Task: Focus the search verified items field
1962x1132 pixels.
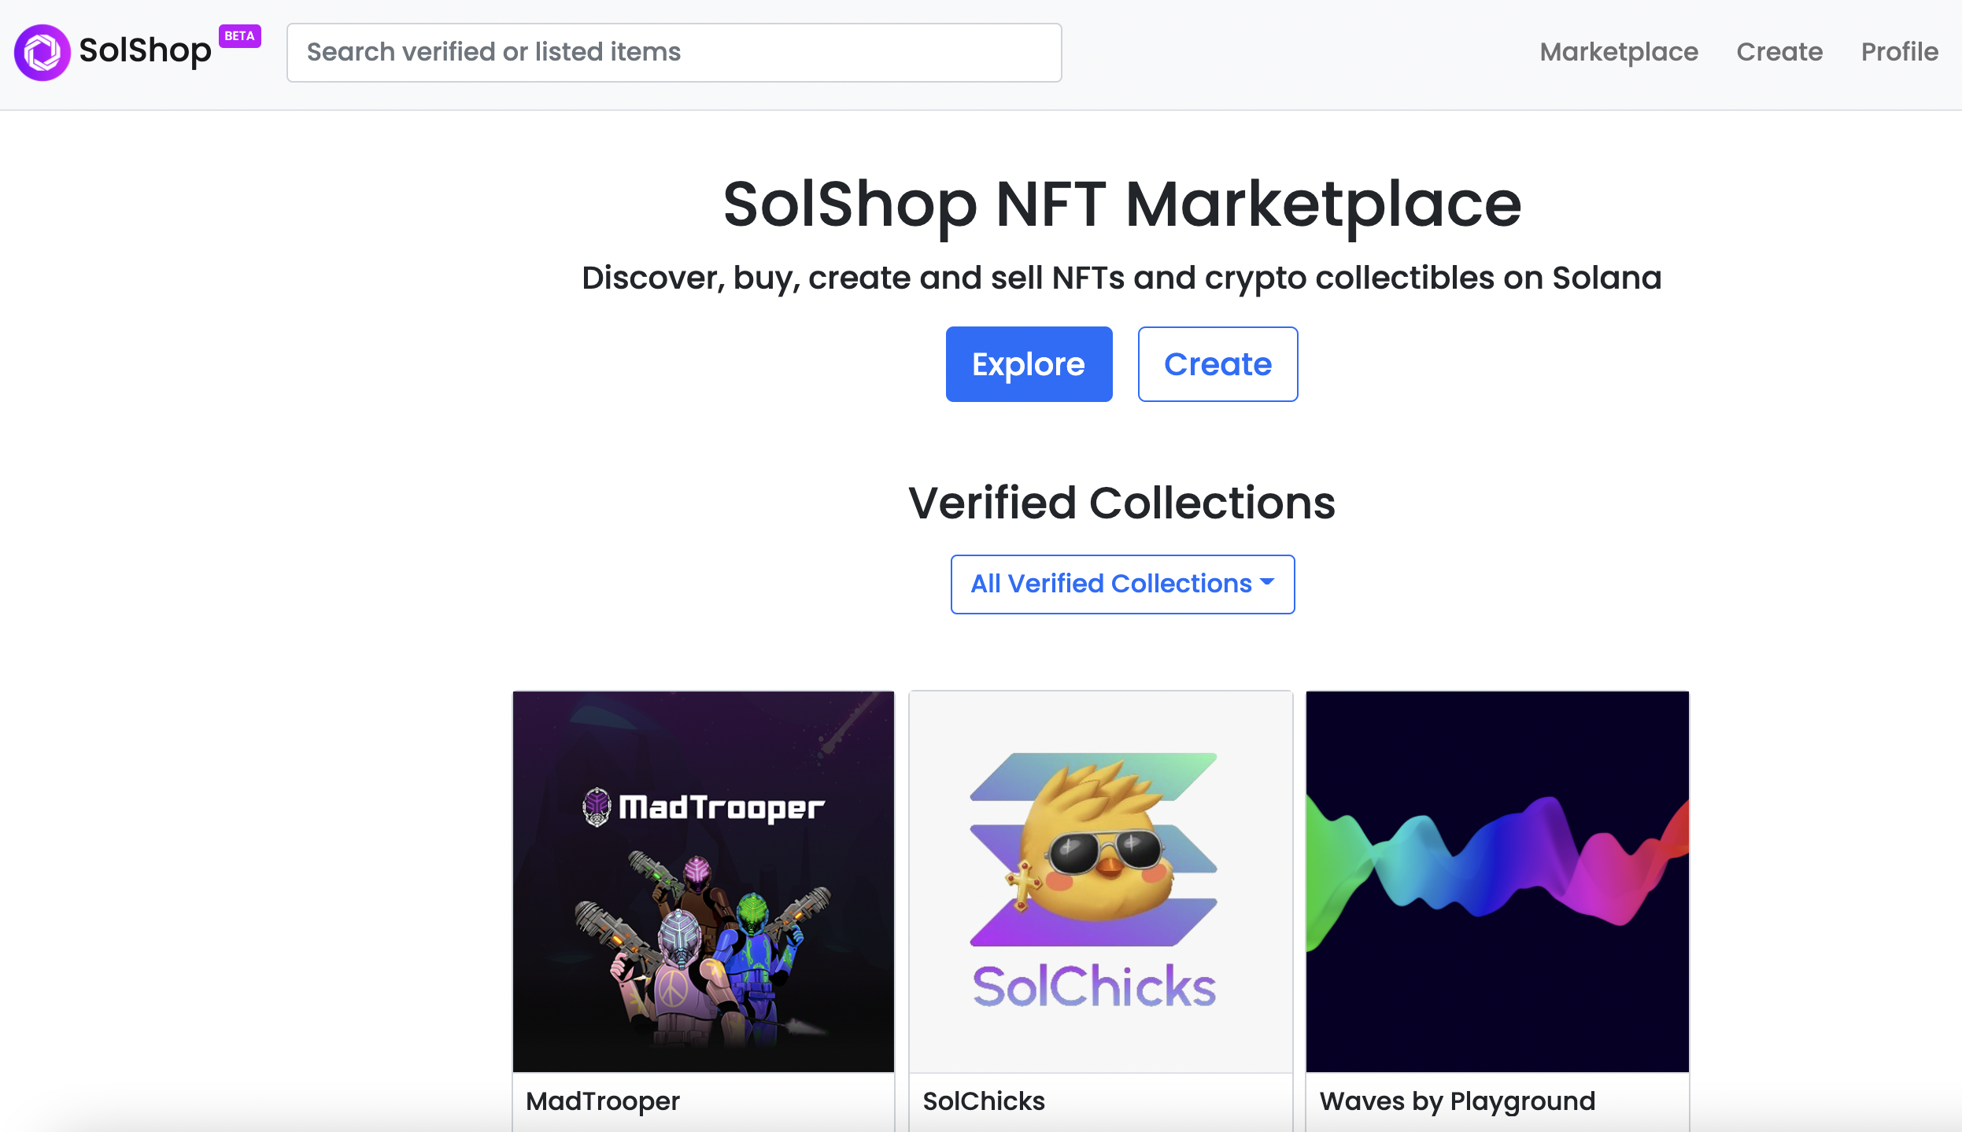Action: pos(674,53)
